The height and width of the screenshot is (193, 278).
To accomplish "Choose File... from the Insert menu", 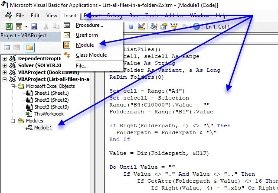I will click(92, 66).
